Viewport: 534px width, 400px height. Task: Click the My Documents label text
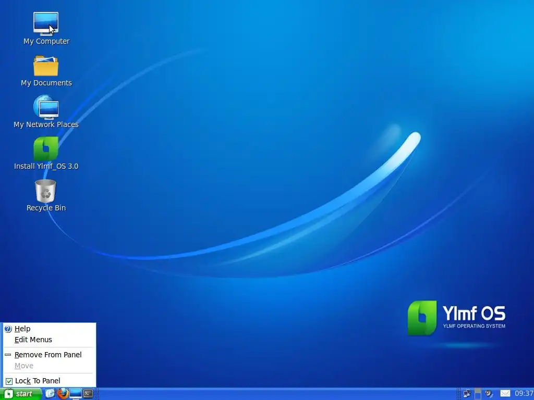[46, 83]
